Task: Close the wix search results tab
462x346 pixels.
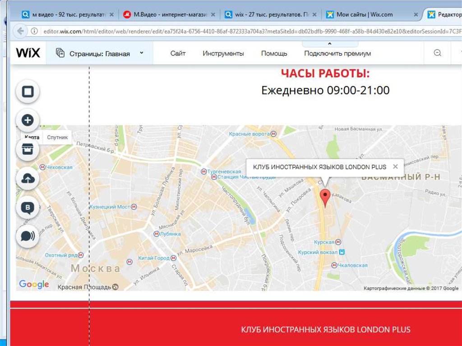Action: pyautogui.click(x=314, y=14)
